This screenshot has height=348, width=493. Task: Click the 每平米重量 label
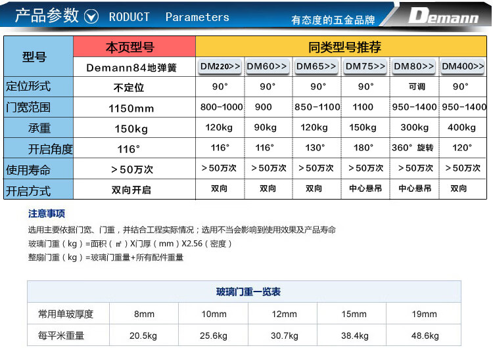(x=61, y=336)
